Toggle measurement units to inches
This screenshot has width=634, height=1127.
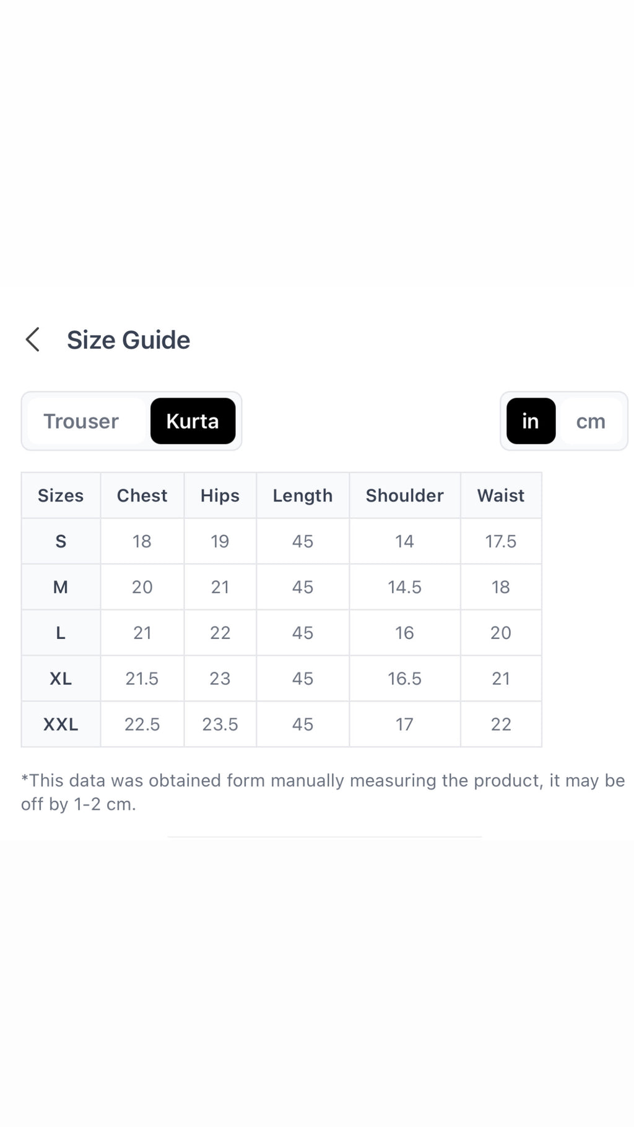pyautogui.click(x=531, y=421)
